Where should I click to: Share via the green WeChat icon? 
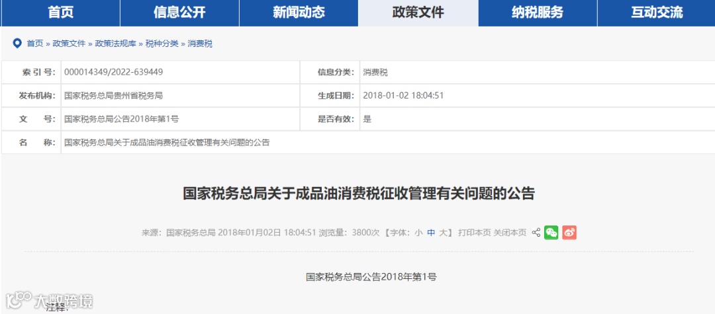551,233
